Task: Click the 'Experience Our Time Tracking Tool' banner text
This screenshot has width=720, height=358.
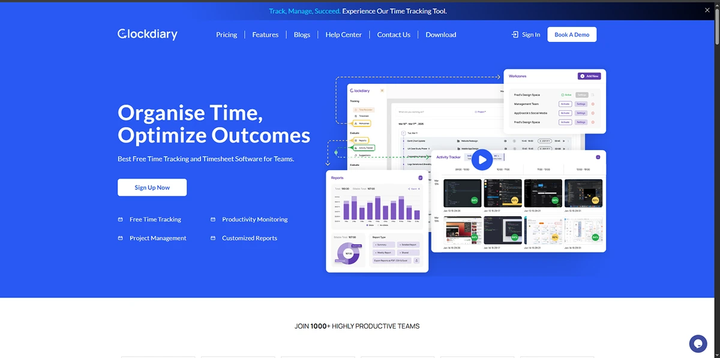Action: coord(394,11)
